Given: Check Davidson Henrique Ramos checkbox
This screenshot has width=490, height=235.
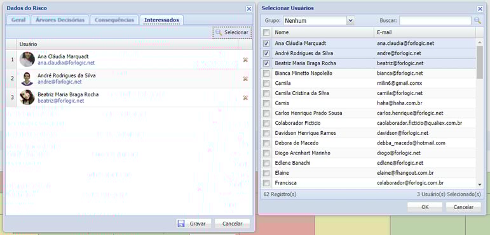Looking at the screenshot, I should click(266, 133).
